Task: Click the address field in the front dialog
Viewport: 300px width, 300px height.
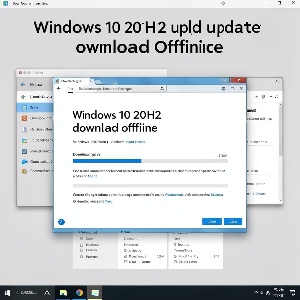Action: (122, 88)
